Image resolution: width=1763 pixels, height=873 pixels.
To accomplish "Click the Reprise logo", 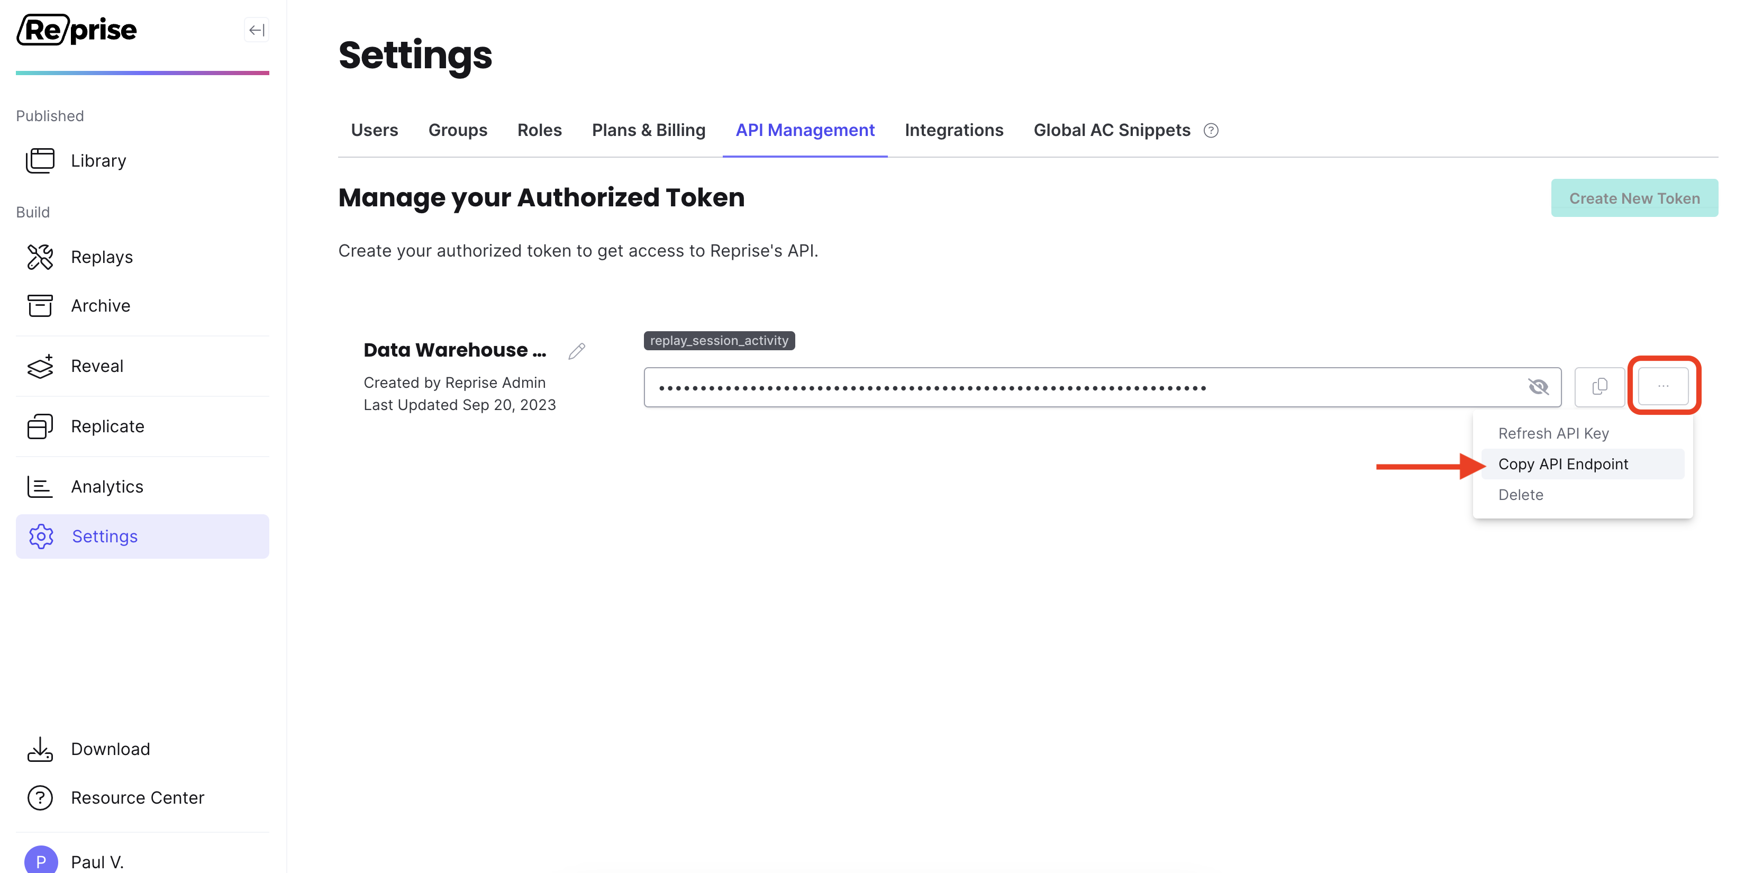I will pos(77,30).
